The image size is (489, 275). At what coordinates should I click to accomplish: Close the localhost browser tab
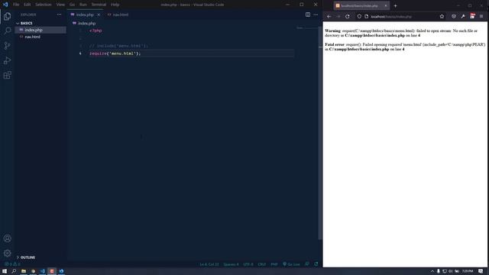point(386,5)
